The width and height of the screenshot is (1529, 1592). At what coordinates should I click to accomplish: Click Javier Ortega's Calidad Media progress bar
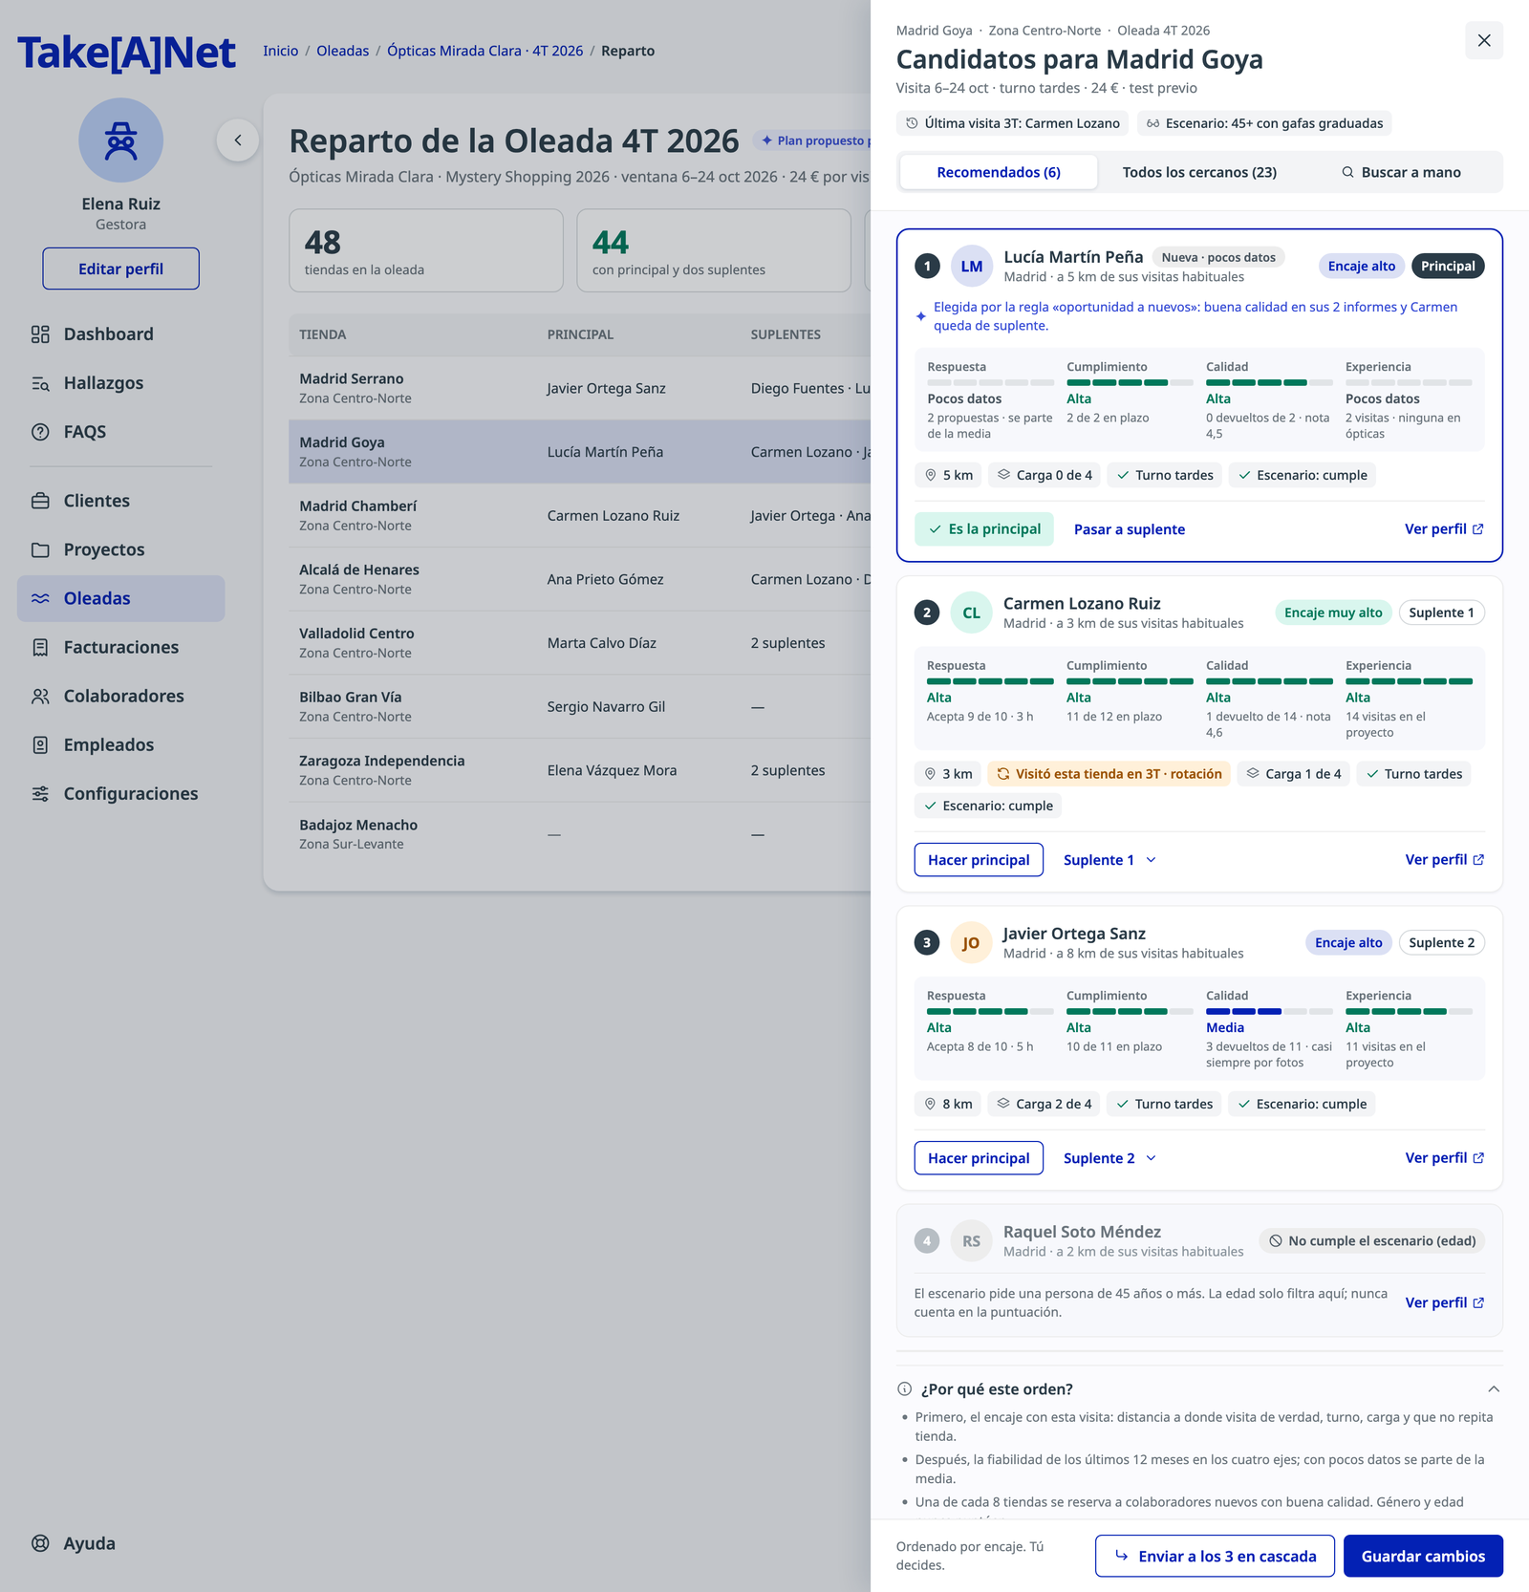(x=1269, y=1011)
